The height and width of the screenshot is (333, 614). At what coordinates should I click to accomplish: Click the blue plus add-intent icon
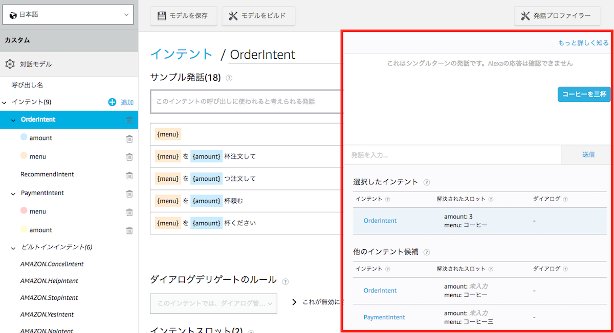coord(113,102)
